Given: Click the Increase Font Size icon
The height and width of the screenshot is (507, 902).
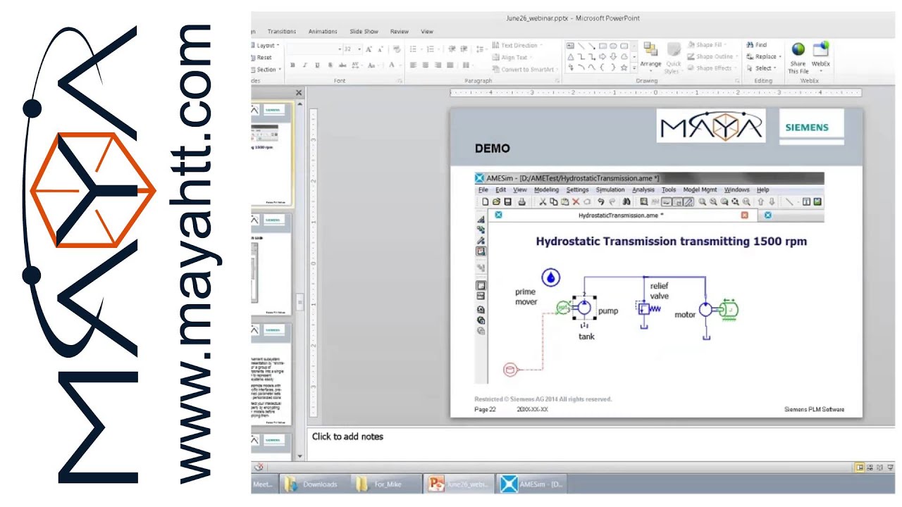Looking at the screenshot, I should 369,49.
